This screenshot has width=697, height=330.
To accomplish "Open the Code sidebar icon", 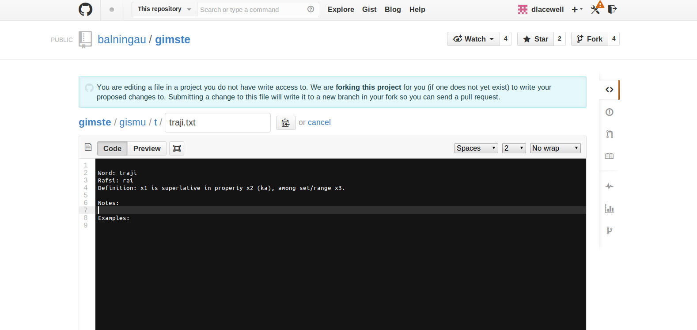I will pyautogui.click(x=610, y=90).
